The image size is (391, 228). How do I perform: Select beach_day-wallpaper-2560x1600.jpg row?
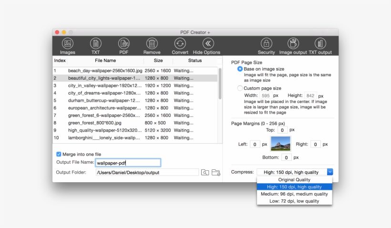point(135,71)
